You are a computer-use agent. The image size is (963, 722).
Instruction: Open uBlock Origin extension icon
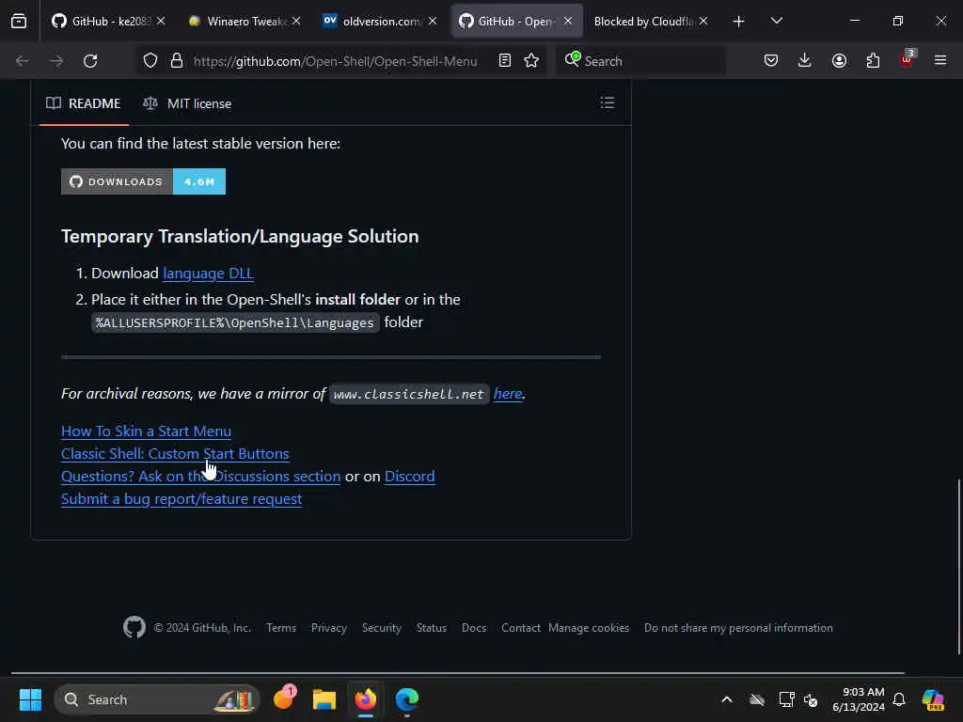(x=908, y=59)
